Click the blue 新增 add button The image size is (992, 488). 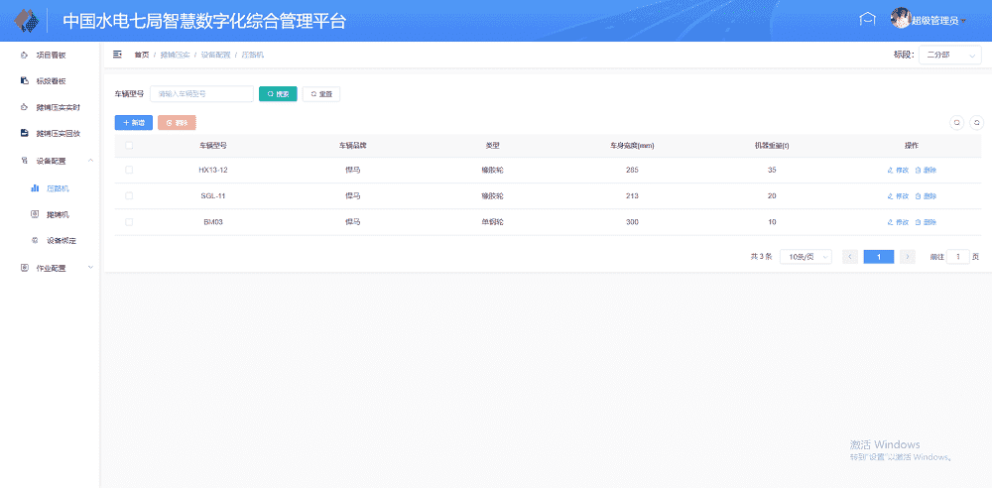134,123
